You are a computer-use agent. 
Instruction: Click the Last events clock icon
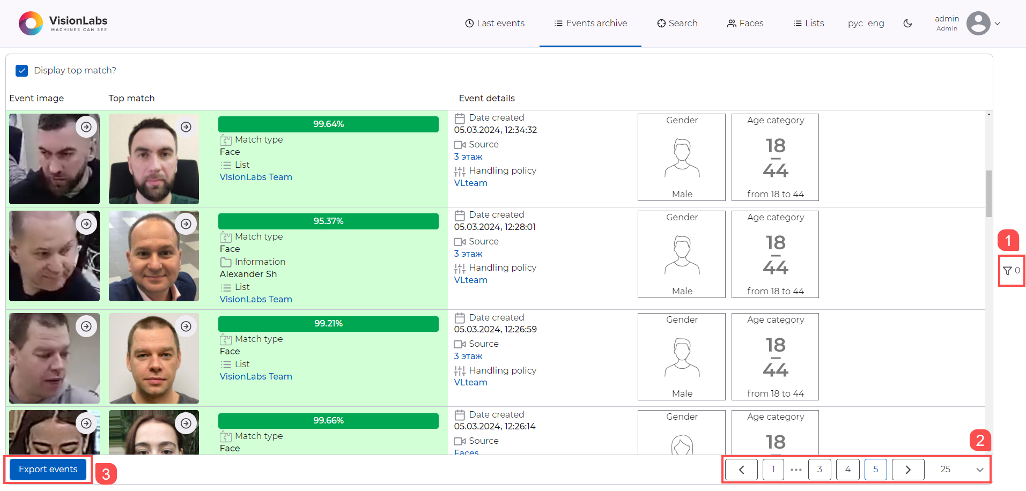pyautogui.click(x=469, y=23)
